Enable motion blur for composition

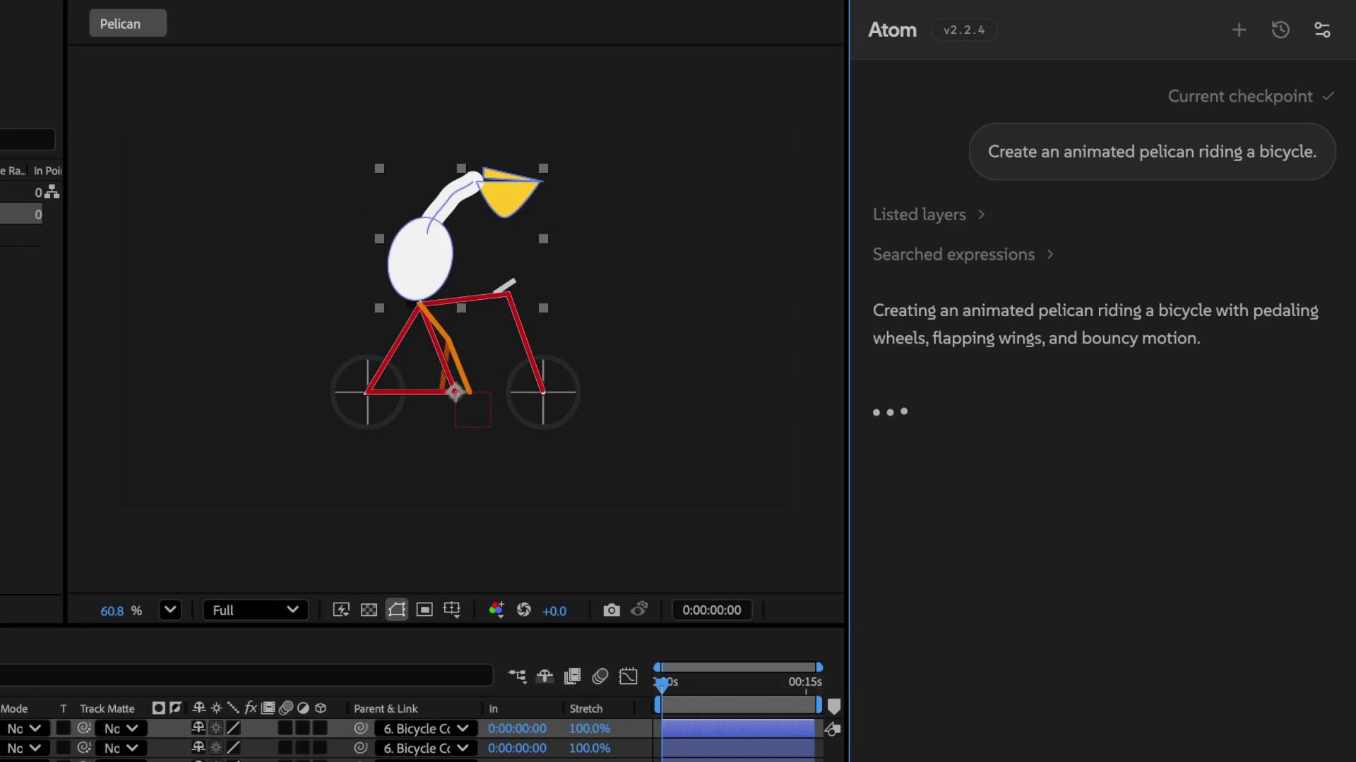pyautogui.click(x=600, y=677)
